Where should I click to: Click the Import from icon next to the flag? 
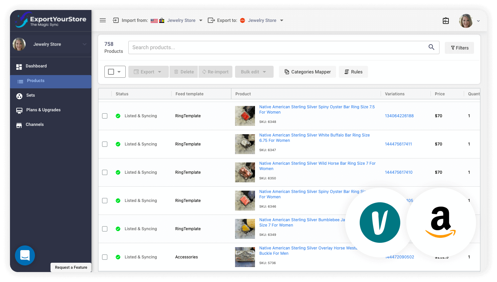click(x=115, y=20)
